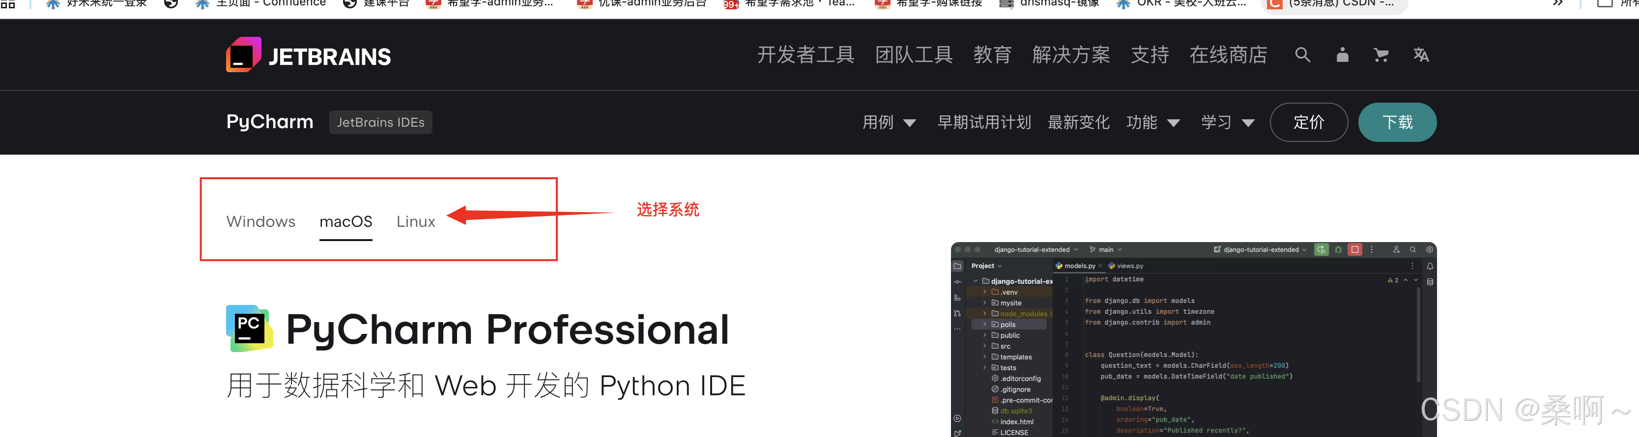Open the language selector icon
Image resolution: width=1639 pixels, height=437 pixels.
[x=1421, y=55]
